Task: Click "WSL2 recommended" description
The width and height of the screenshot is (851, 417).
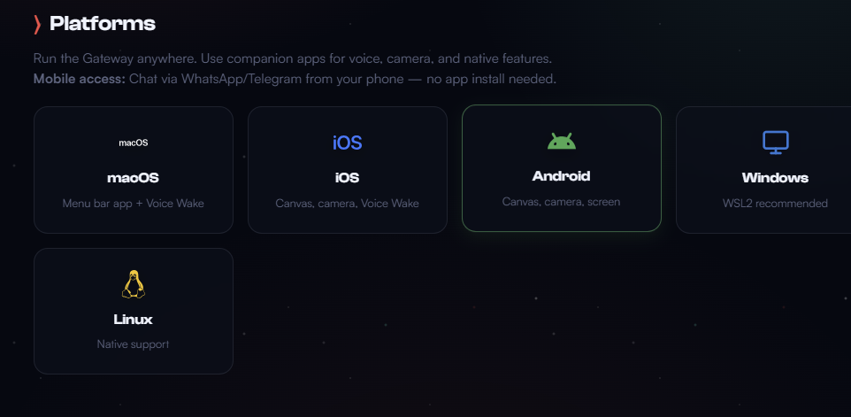Action: [x=775, y=204]
